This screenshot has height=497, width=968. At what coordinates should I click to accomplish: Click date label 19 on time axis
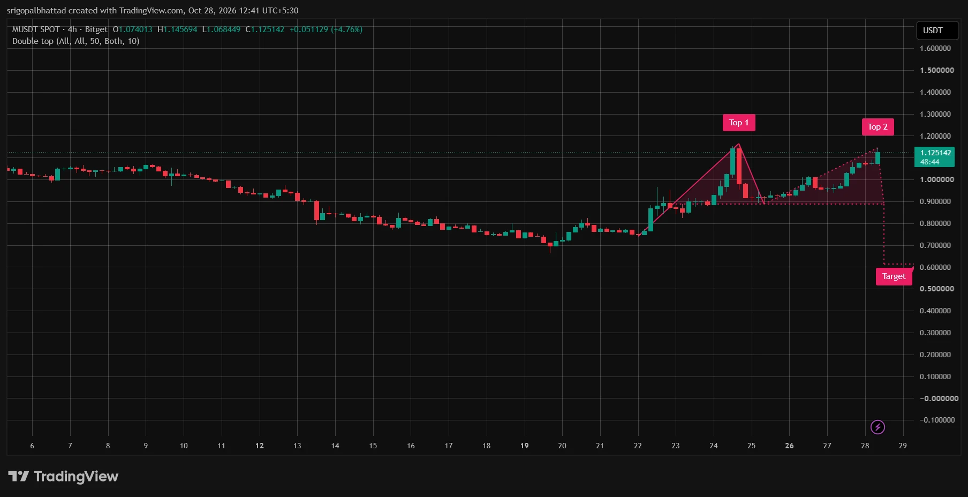point(525,446)
